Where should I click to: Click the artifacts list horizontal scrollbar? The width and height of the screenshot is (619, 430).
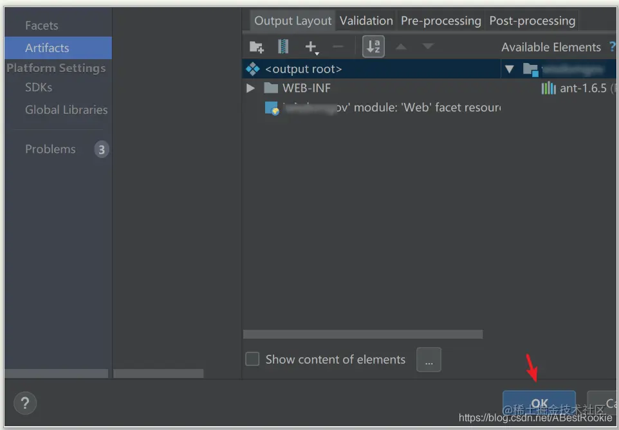click(x=158, y=373)
